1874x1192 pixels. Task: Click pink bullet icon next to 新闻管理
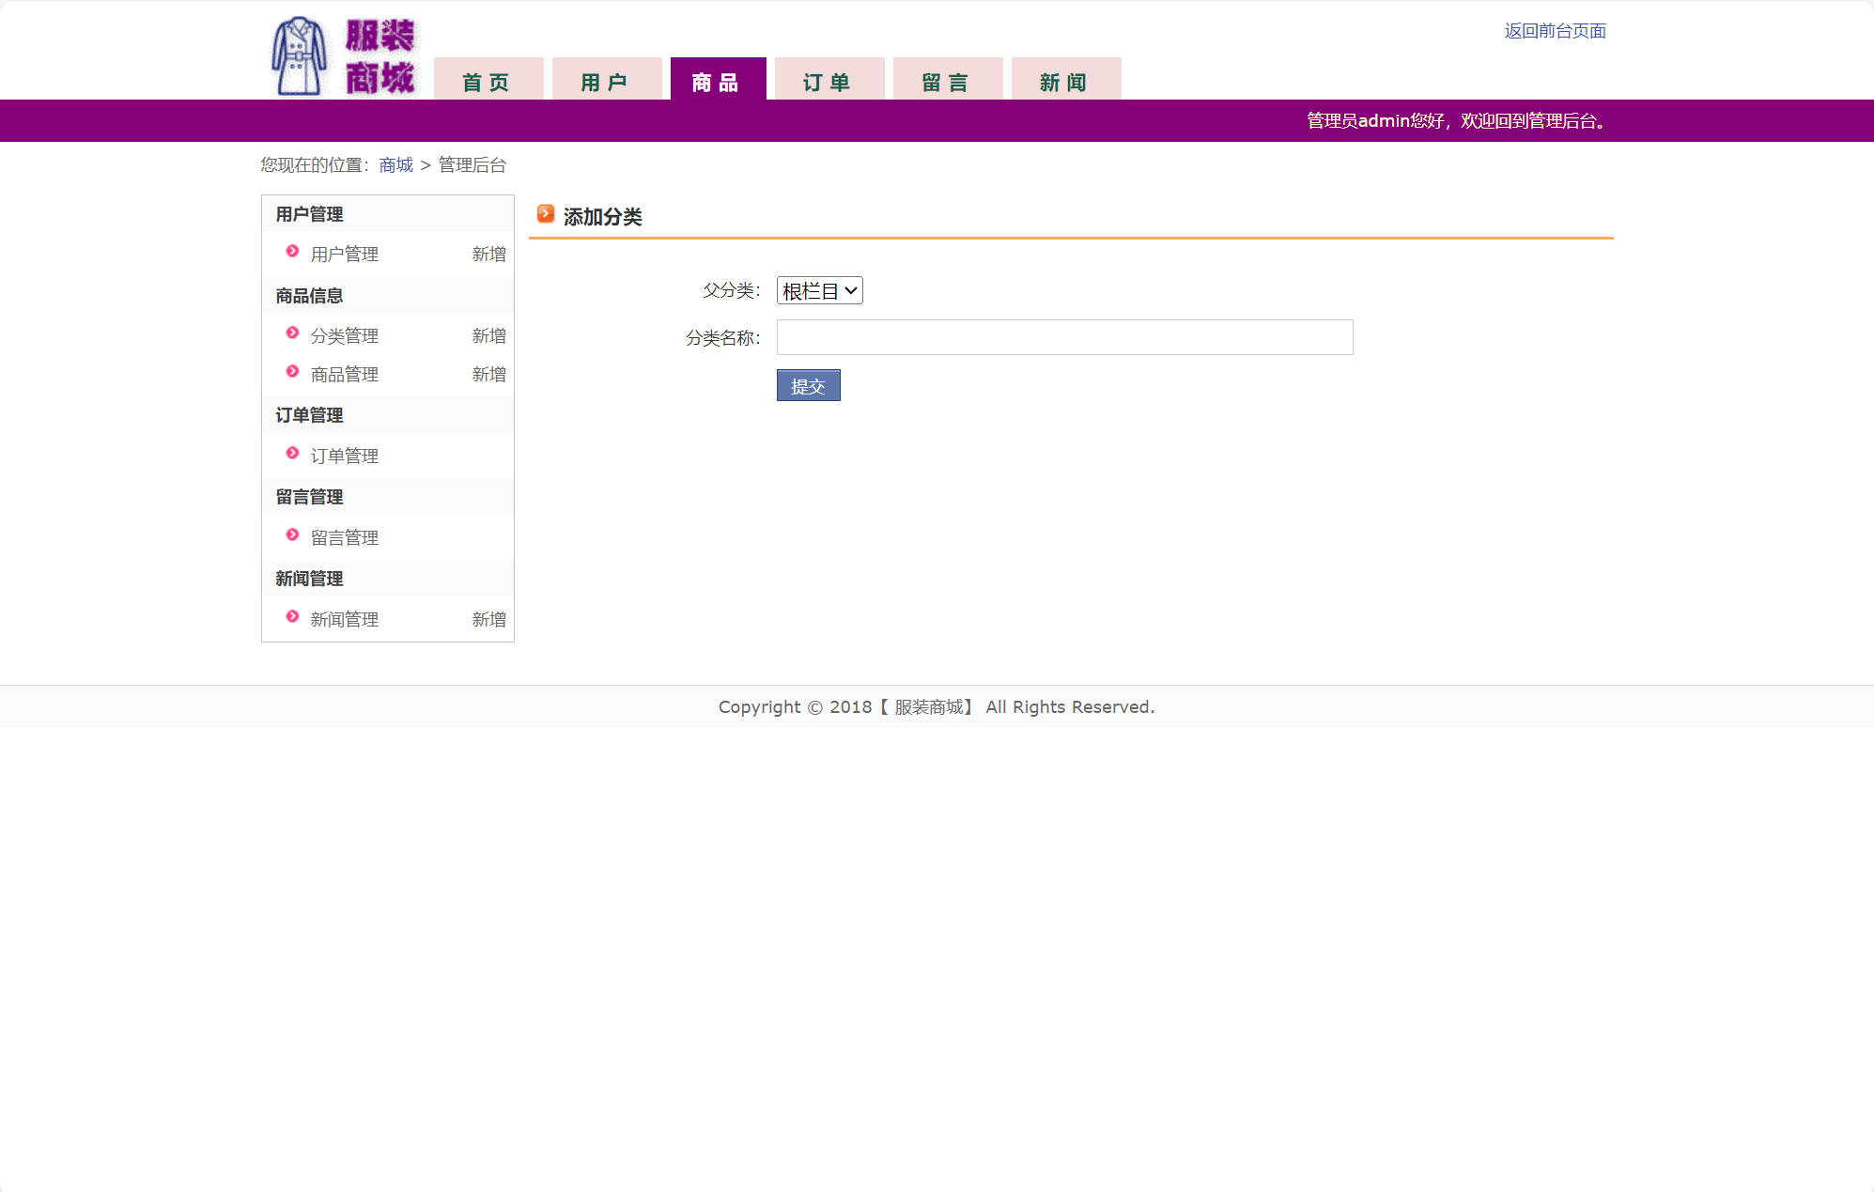(292, 617)
